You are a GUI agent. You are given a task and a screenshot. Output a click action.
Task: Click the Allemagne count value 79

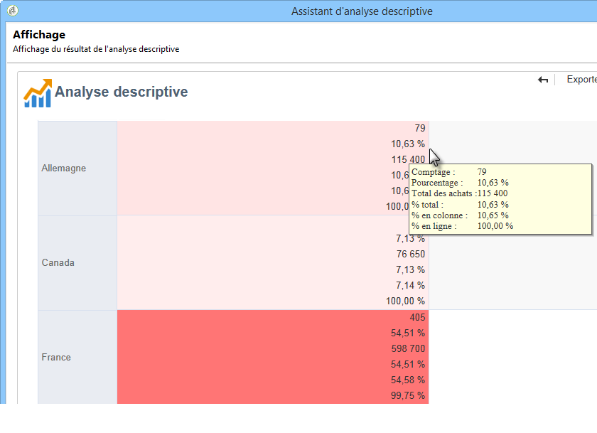click(x=420, y=129)
